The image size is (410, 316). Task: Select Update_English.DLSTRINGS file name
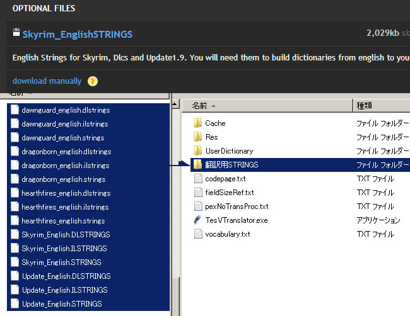coord(66,276)
